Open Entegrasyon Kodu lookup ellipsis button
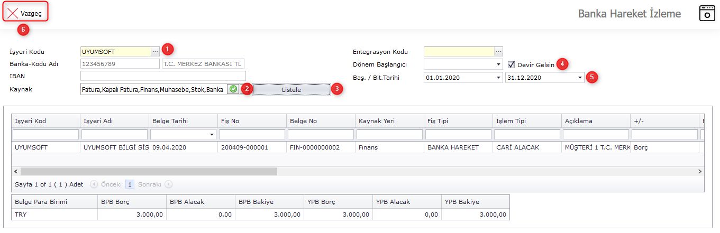The width and height of the screenshot is (720, 233). point(498,51)
